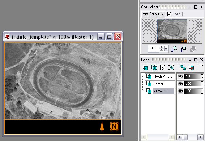
Task: Switch to the Info tab
Action: (x=174, y=14)
